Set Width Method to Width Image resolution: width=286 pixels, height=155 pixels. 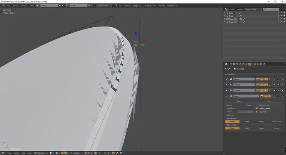247,128
